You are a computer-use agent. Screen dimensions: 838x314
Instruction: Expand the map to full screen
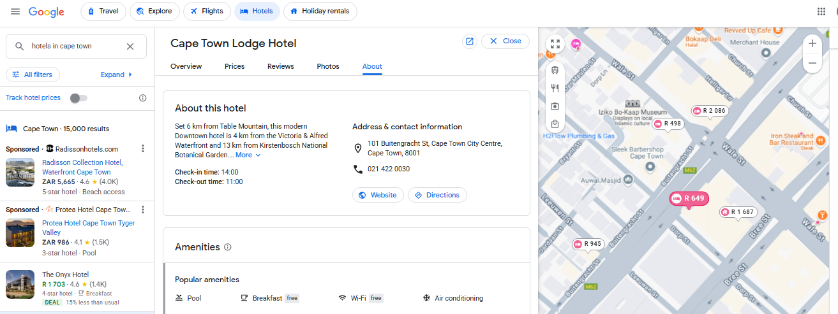click(x=555, y=44)
